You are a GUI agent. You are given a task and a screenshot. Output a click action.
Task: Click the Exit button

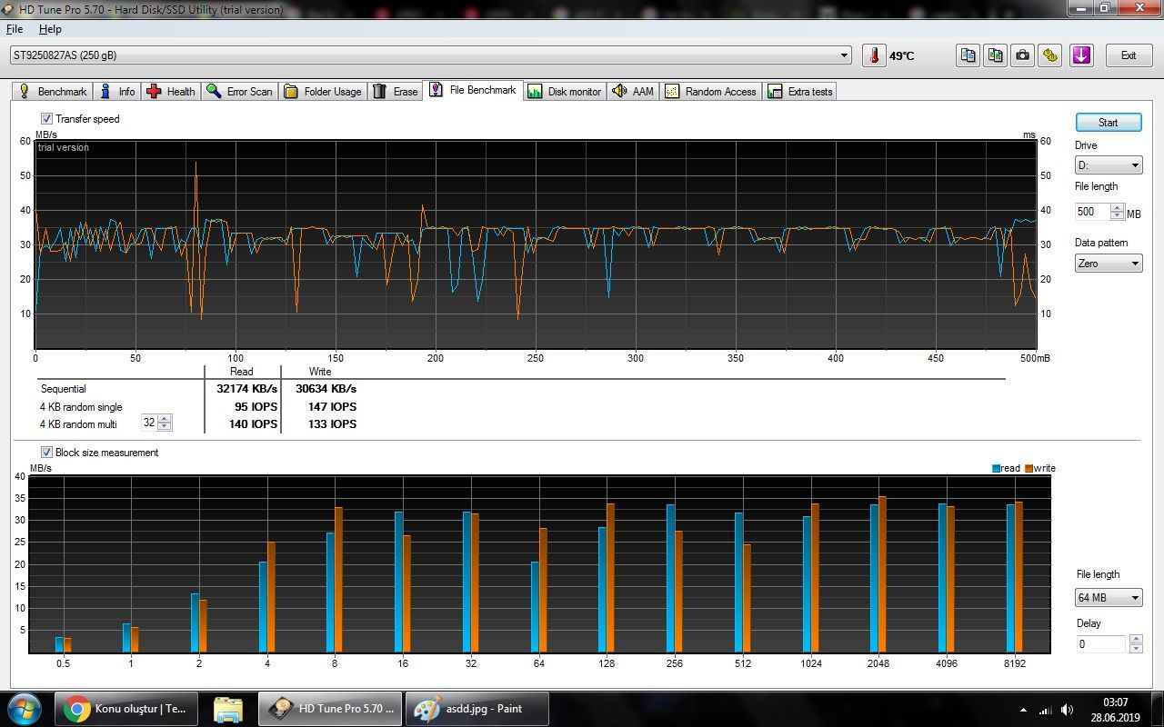click(1129, 55)
